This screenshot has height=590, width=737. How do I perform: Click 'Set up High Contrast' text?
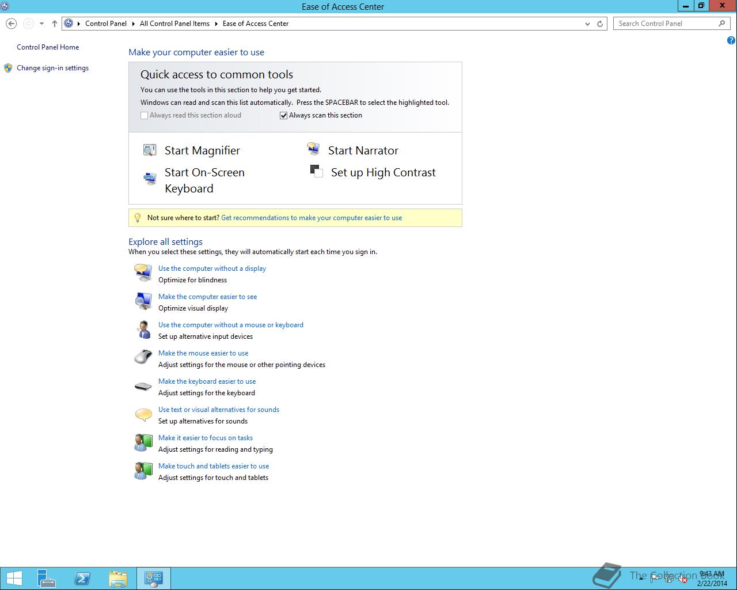click(x=383, y=172)
